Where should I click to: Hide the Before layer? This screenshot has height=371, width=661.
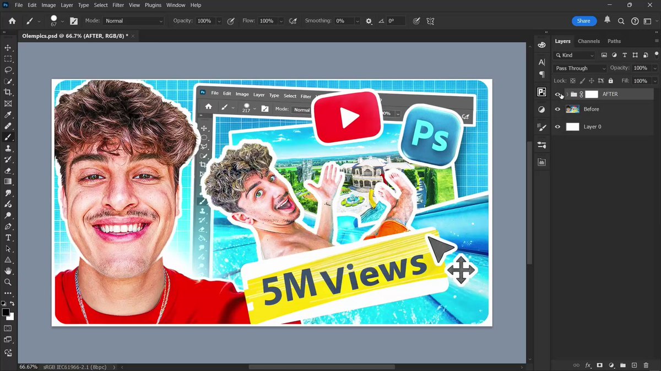pos(557,109)
